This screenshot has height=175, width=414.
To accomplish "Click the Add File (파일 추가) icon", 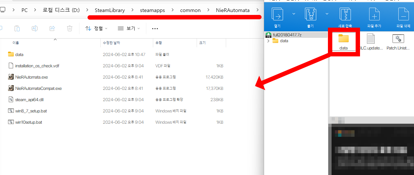I will pos(374,15).
